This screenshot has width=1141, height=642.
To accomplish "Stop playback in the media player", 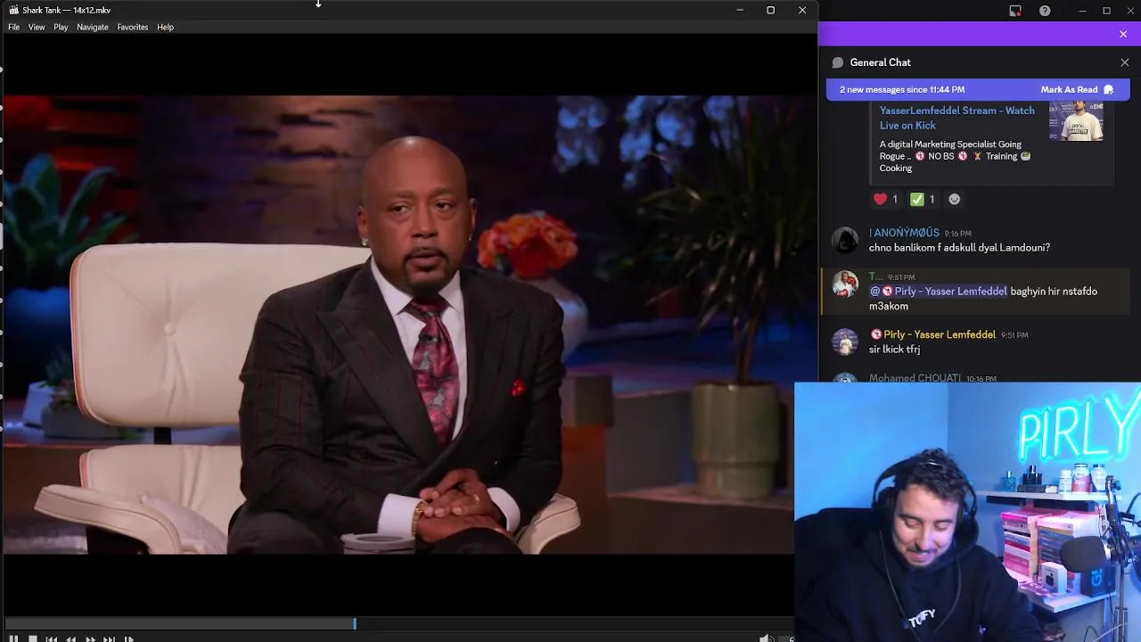I will point(33,638).
